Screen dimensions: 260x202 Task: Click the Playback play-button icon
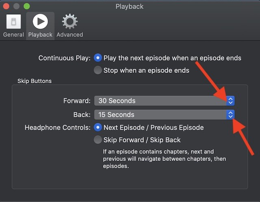tap(40, 22)
